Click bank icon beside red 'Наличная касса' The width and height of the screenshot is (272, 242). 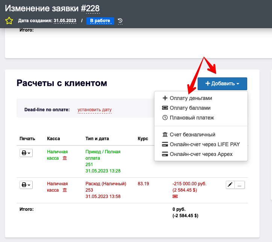click(65, 190)
